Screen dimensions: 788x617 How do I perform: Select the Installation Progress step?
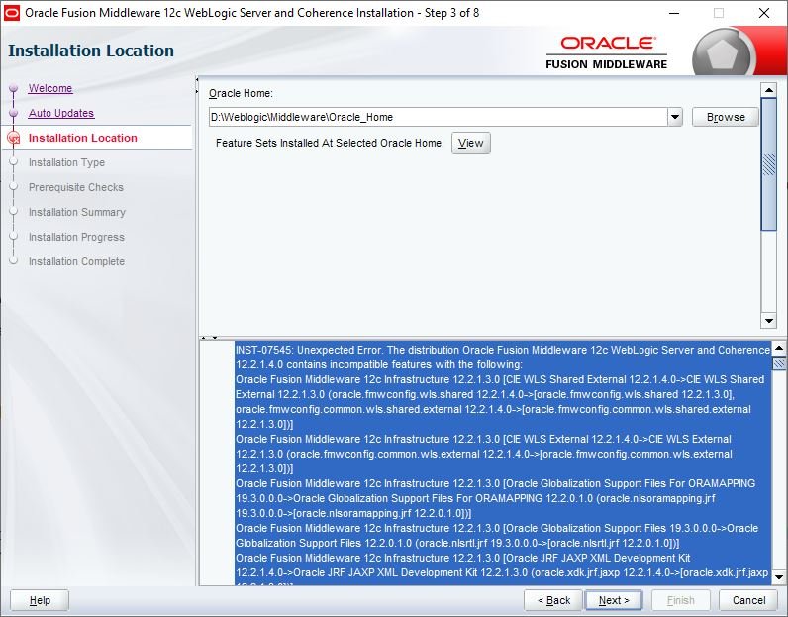[x=76, y=237]
